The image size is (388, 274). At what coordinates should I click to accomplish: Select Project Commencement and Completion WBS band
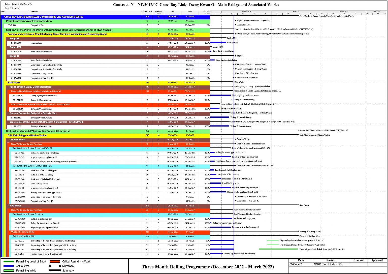pos(106,21)
